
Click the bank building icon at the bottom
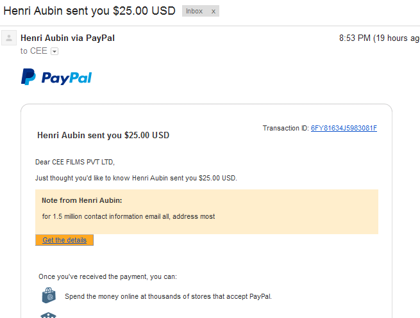(x=49, y=315)
